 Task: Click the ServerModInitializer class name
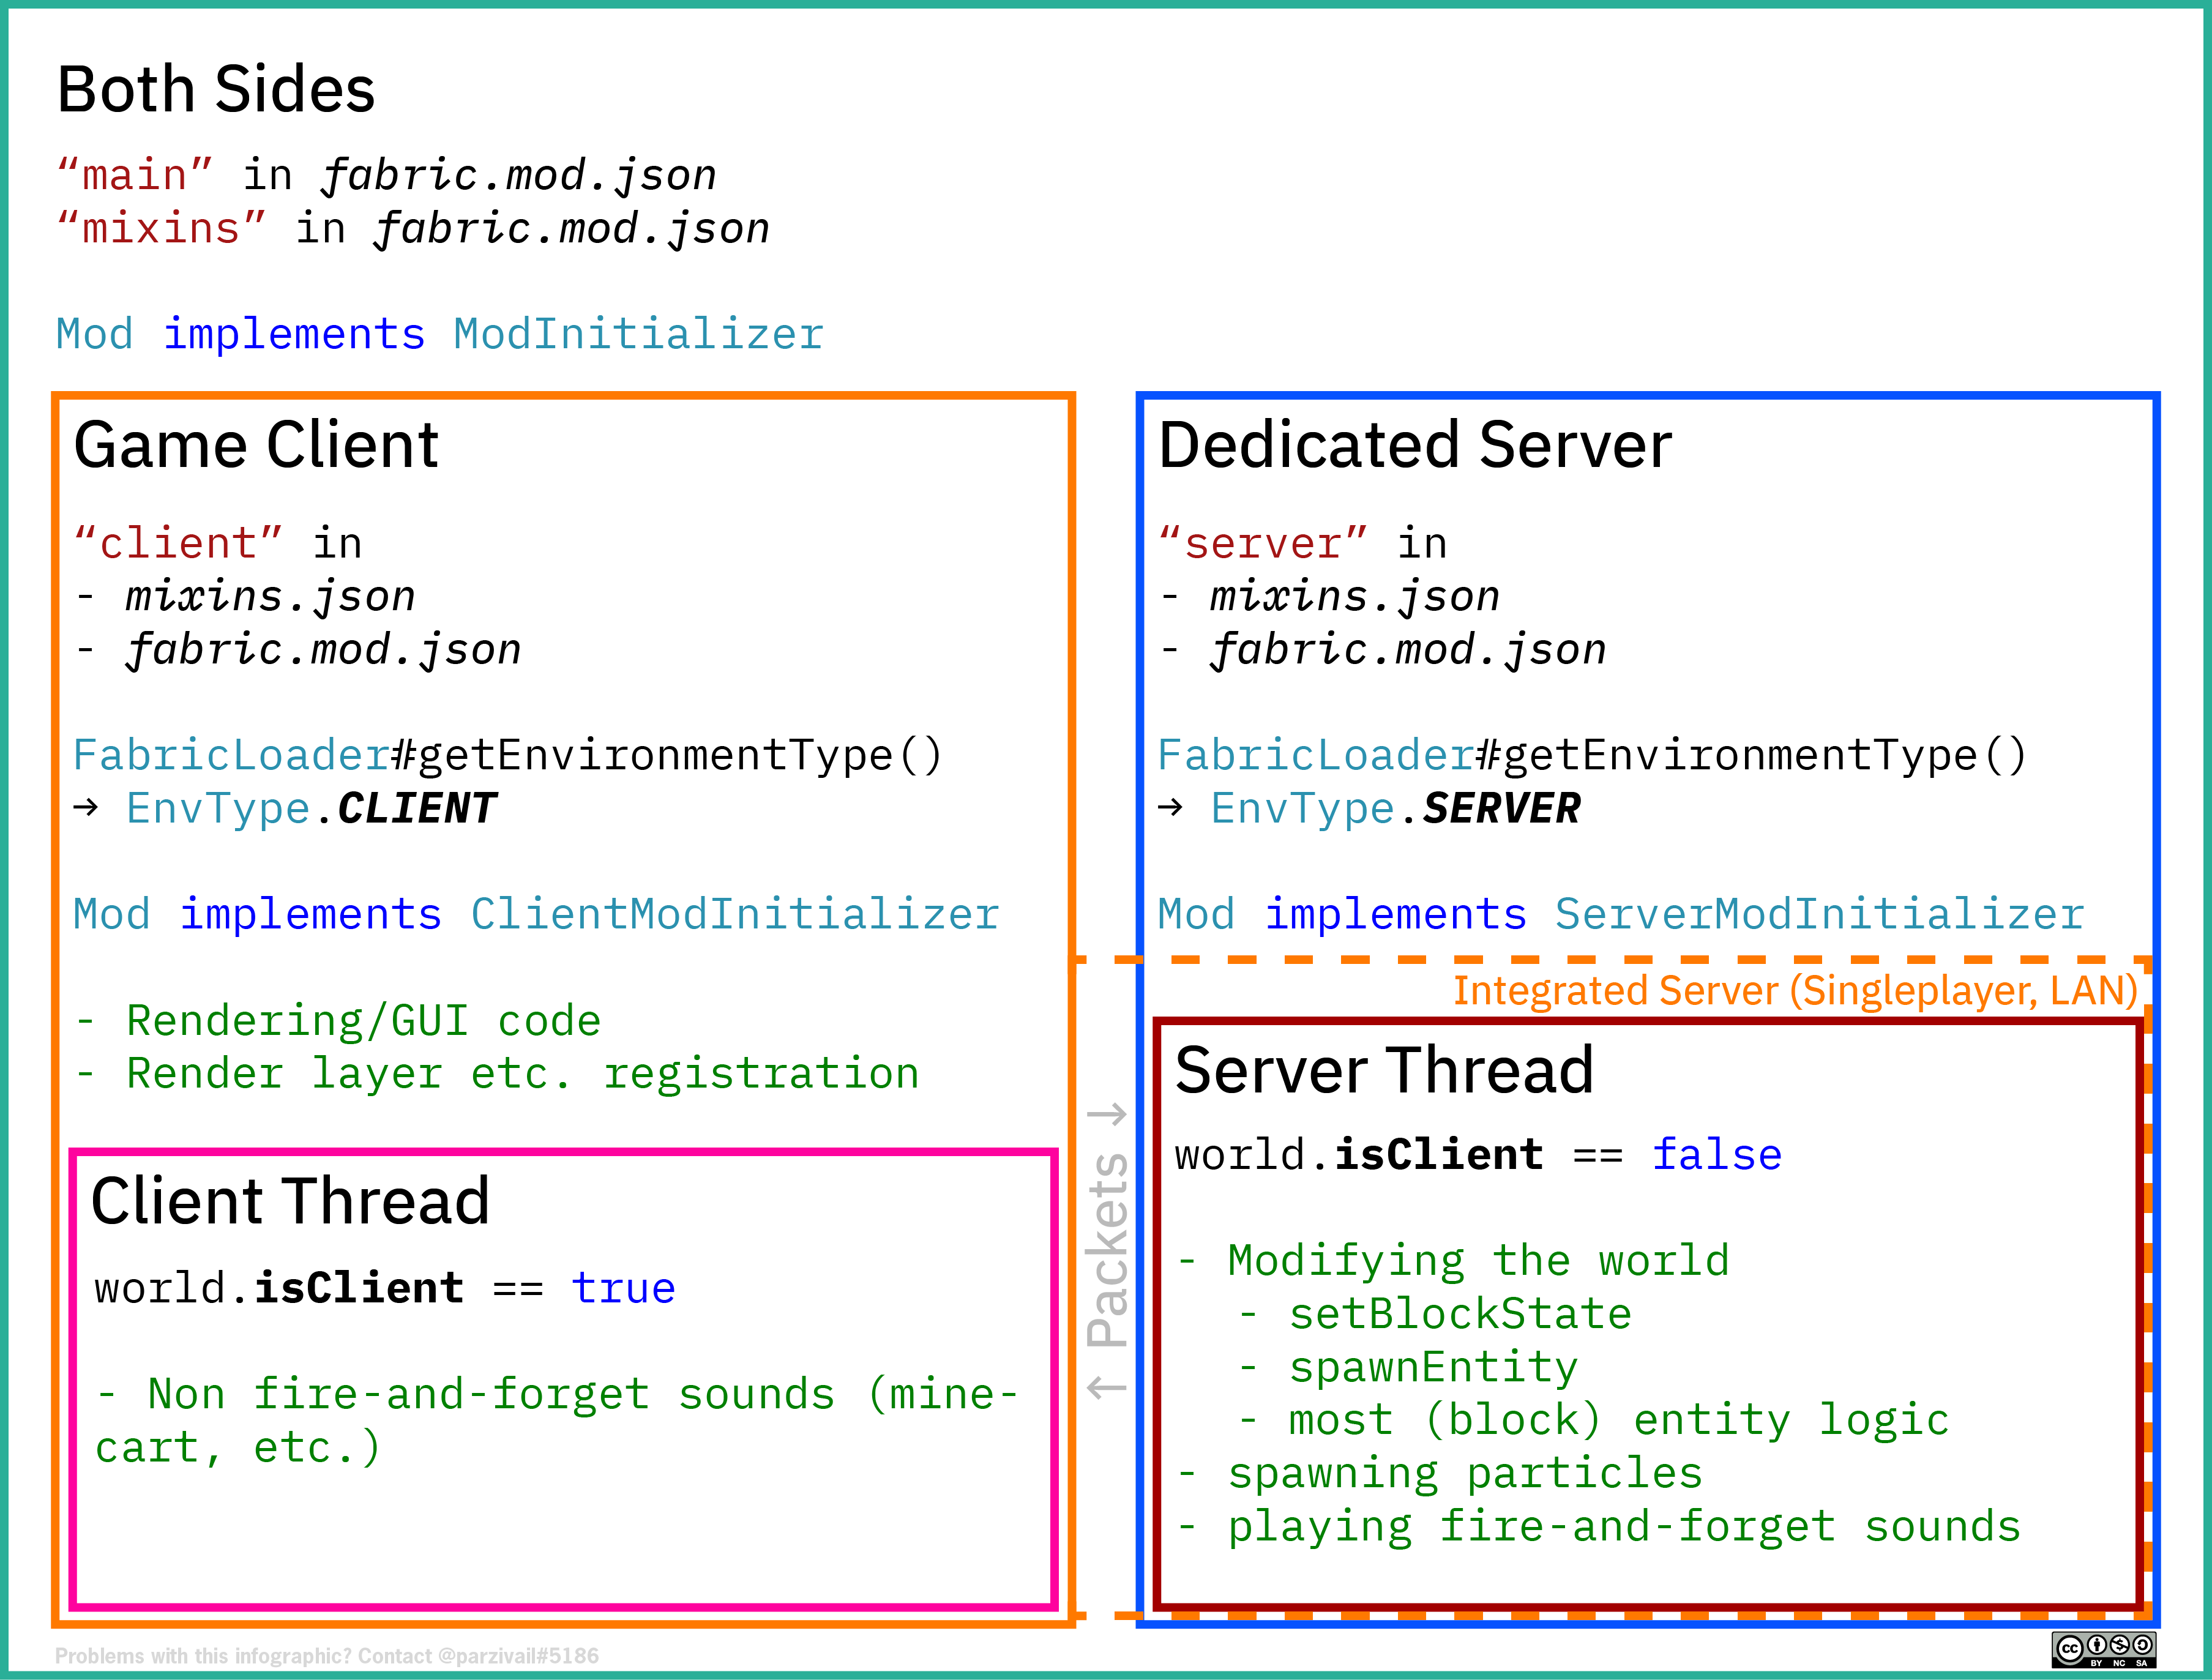pyautogui.click(x=1819, y=915)
